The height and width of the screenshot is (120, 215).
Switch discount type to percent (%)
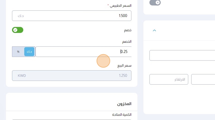point(18,52)
